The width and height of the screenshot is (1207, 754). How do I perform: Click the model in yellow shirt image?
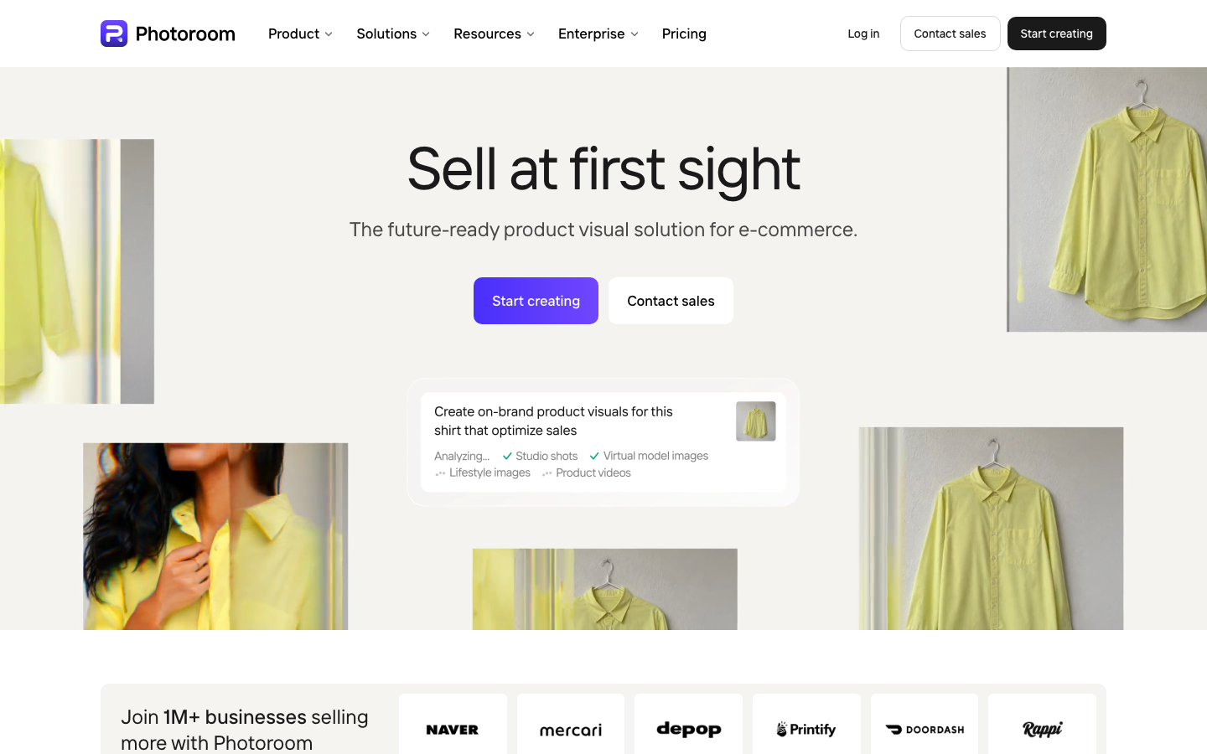click(x=215, y=536)
